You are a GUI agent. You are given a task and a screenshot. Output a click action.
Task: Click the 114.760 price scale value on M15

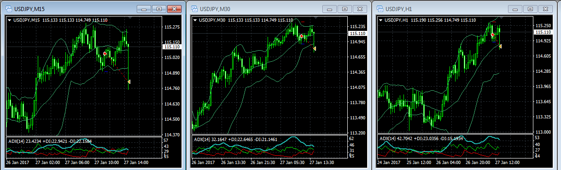172,88
